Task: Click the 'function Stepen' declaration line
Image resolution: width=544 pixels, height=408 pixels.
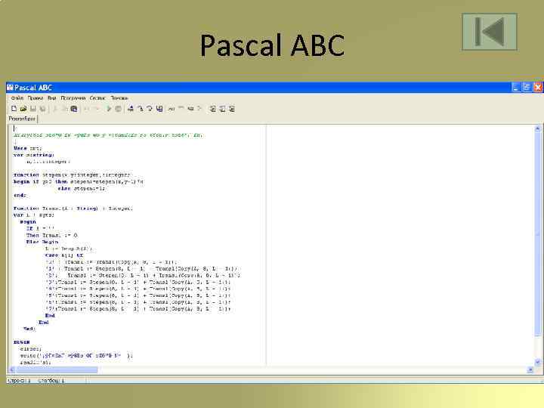Action: coord(72,175)
